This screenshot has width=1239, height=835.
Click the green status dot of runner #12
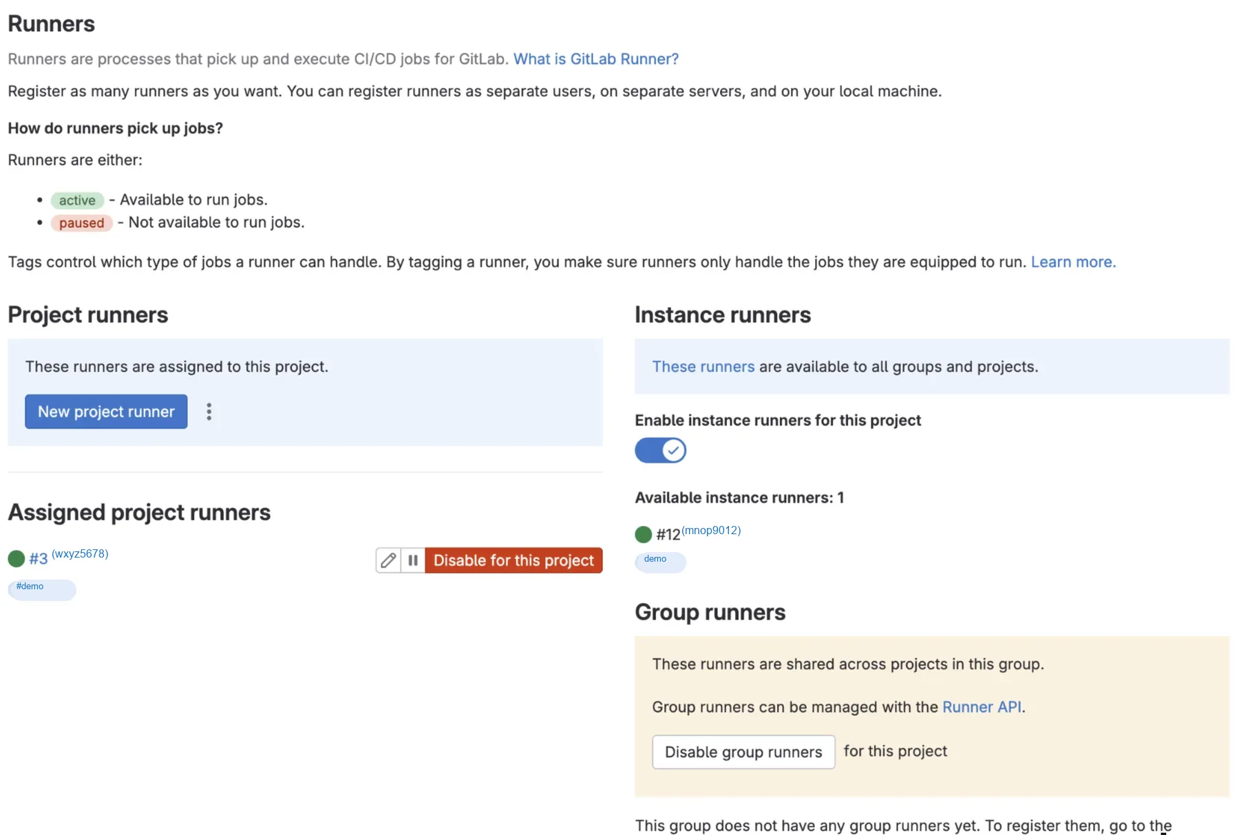click(644, 534)
